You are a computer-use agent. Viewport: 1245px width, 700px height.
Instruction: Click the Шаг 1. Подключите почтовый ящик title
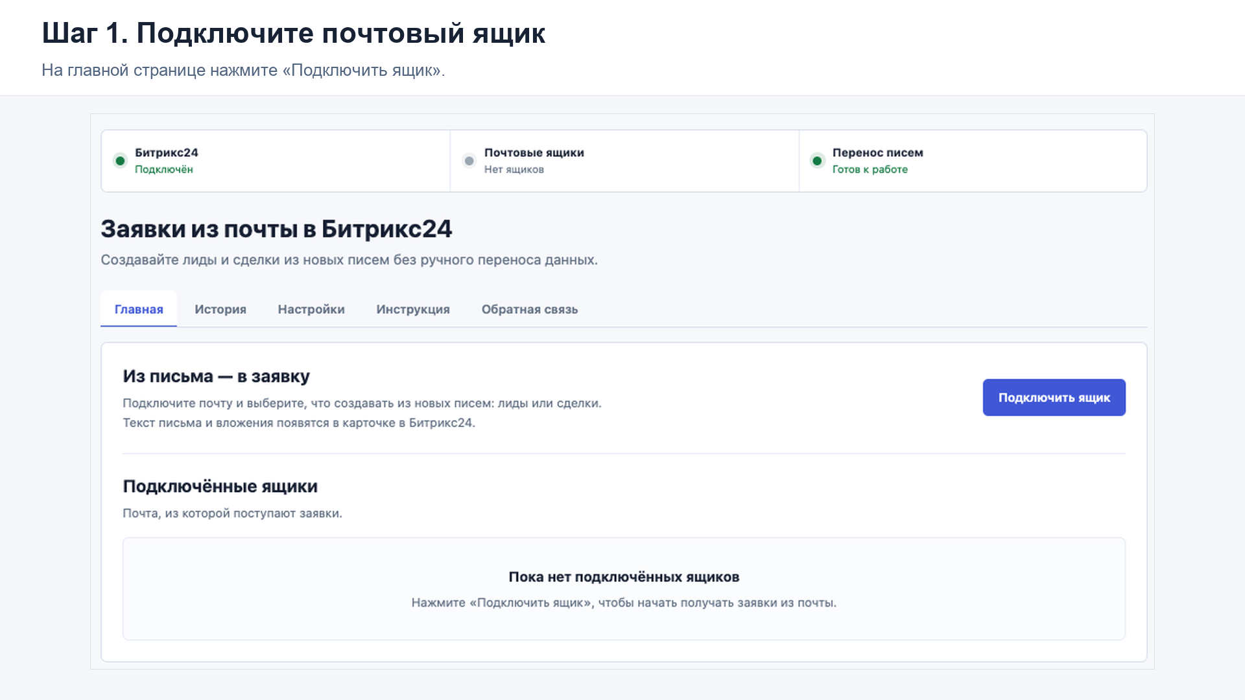(x=294, y=33)
